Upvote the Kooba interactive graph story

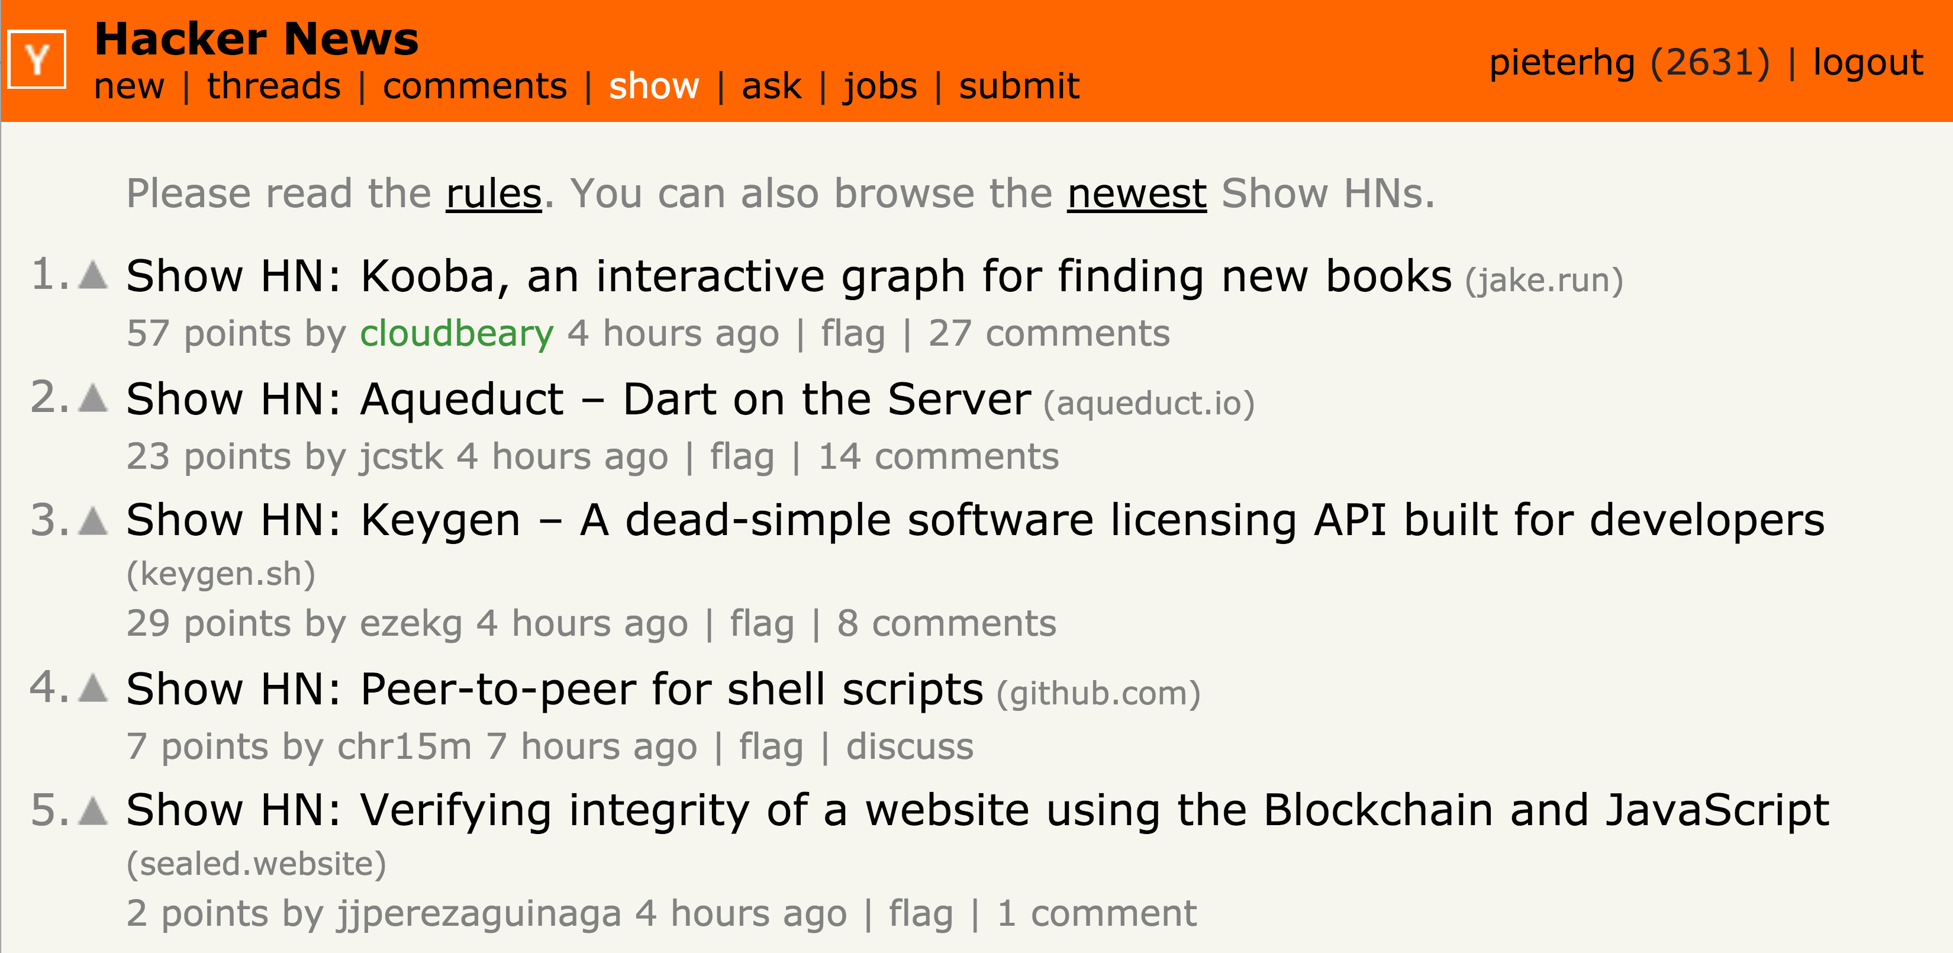pos(94,275)
